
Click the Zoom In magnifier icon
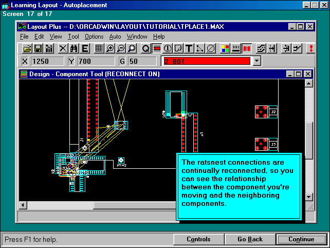coord(110,48)
